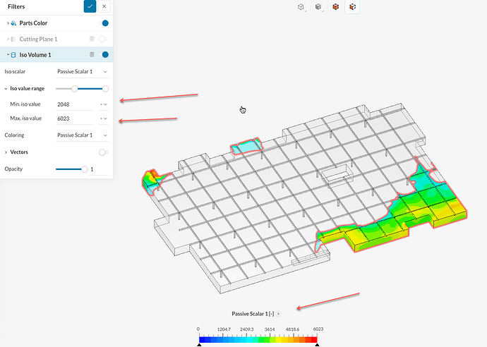Image resolution: width=487 pixels, height=347 pixels.
Task: Expand the Cutting Plane 1 filter
Action: 8,39
